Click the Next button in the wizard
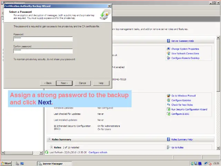 point(64,83)
